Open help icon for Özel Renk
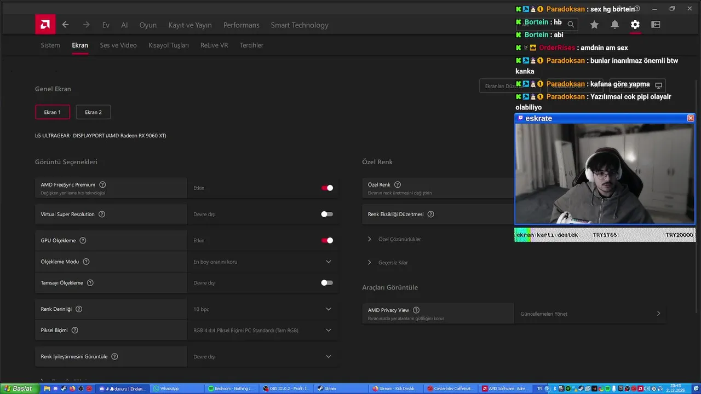The image size is (701, 394). coord(398,185)
